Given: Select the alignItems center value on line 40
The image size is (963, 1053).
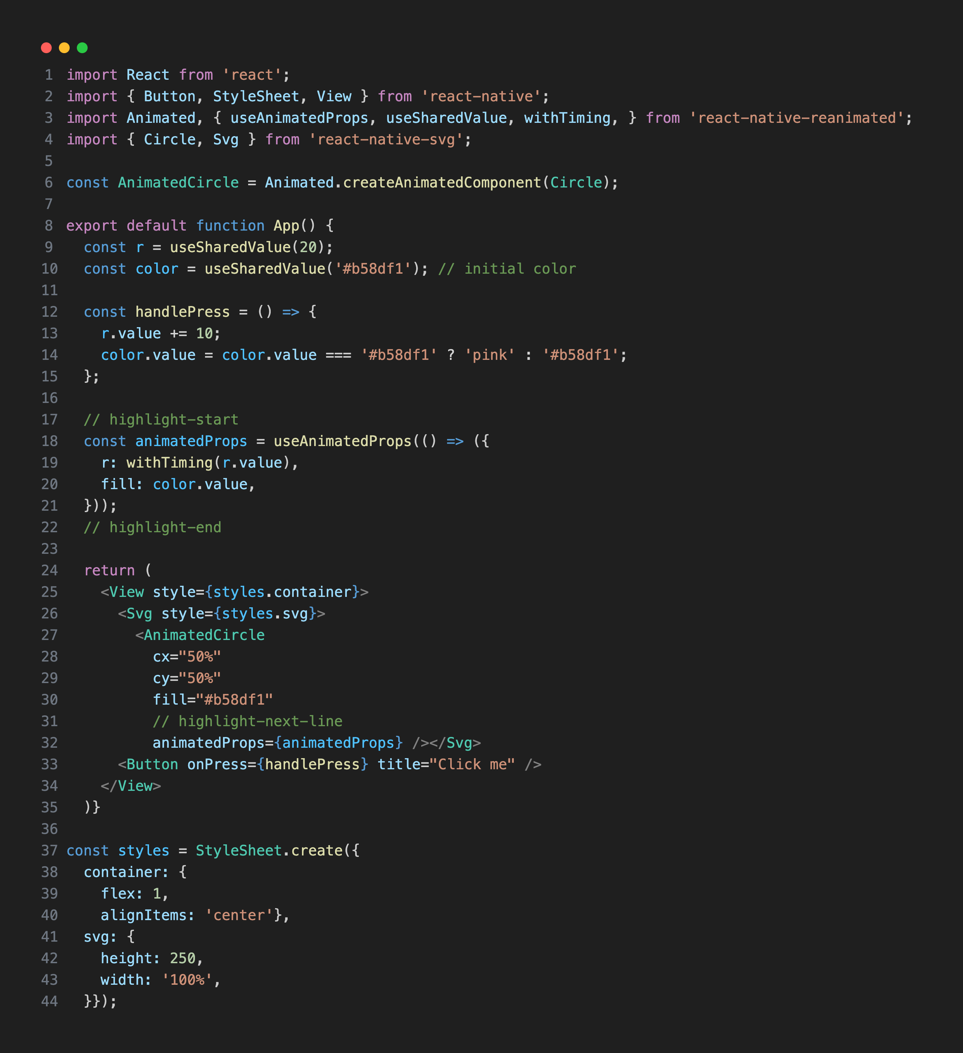Looking at the screenshot, I should tap(238, 915).
